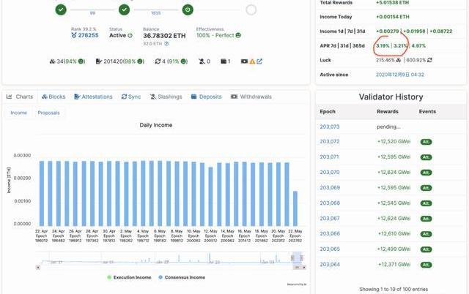Select the Proposals sub-tab
The width and height of the screenshot is (469, 294).
(x=49, y=113)
